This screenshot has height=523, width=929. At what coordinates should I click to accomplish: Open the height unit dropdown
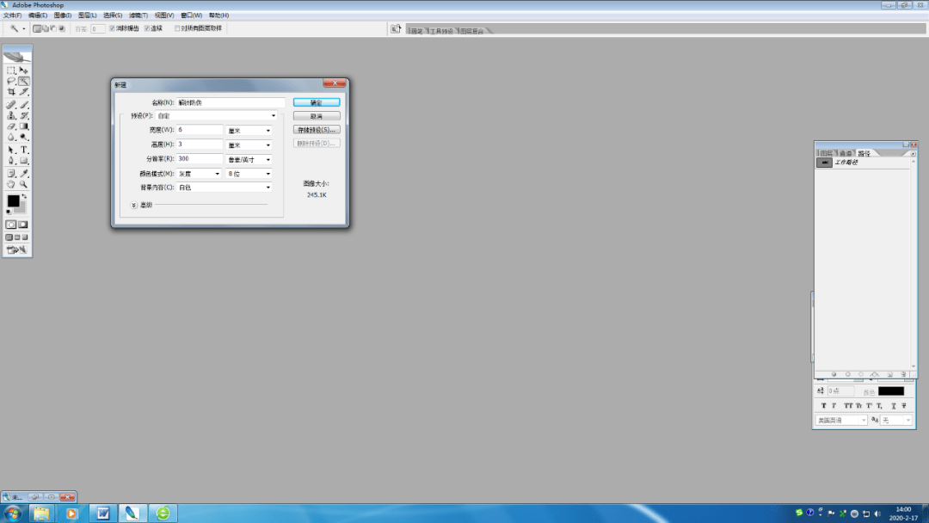(249, 145)
